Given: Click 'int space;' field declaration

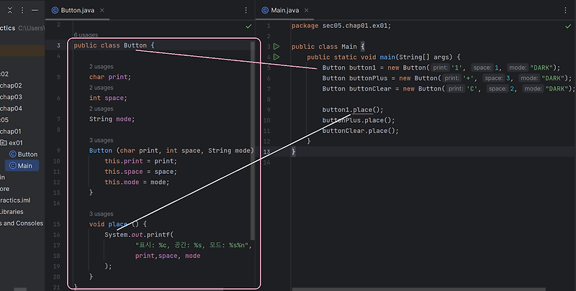Looking at the screenshot, I should [108, 98].
